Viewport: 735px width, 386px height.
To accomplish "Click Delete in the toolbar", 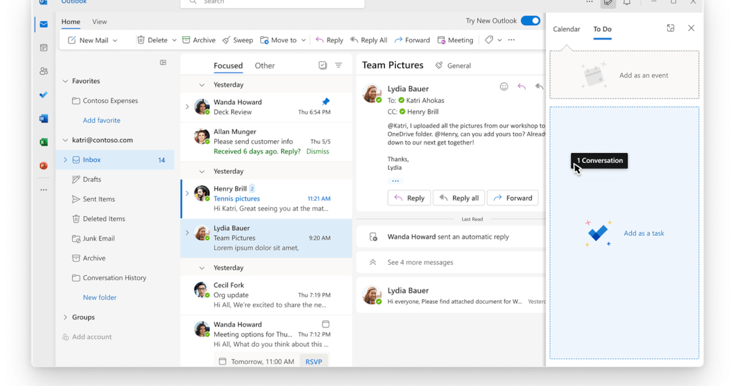I will [x=152, y=40].
